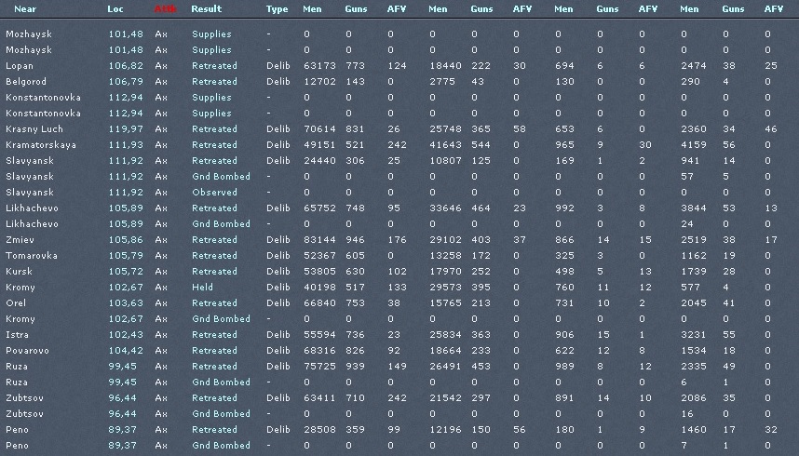Screen dimensions: 799x456
Task: Sort by the Loc column header
Action: pos(115,8)
